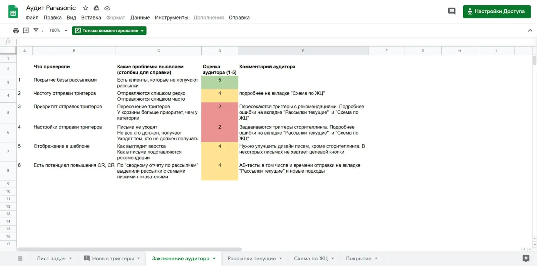Click the add comment toolbar icon
The width and height of the screenshot is (537, 266).
click(26, 30)
